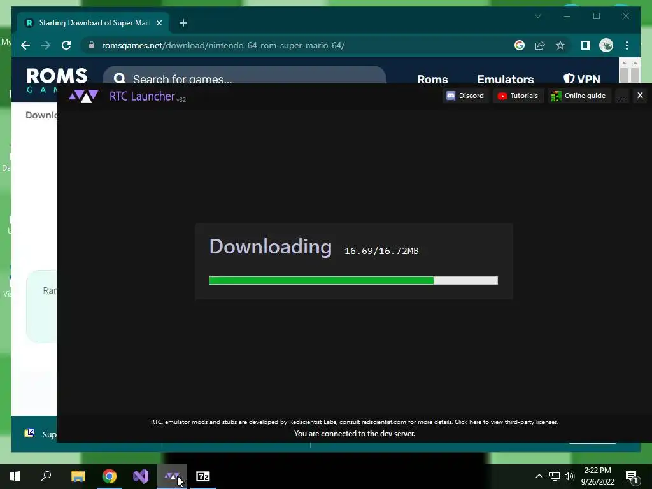Open the VPN link on romsgames site
Viewport: 652px width, 489px height.
[x=582, y=78]
